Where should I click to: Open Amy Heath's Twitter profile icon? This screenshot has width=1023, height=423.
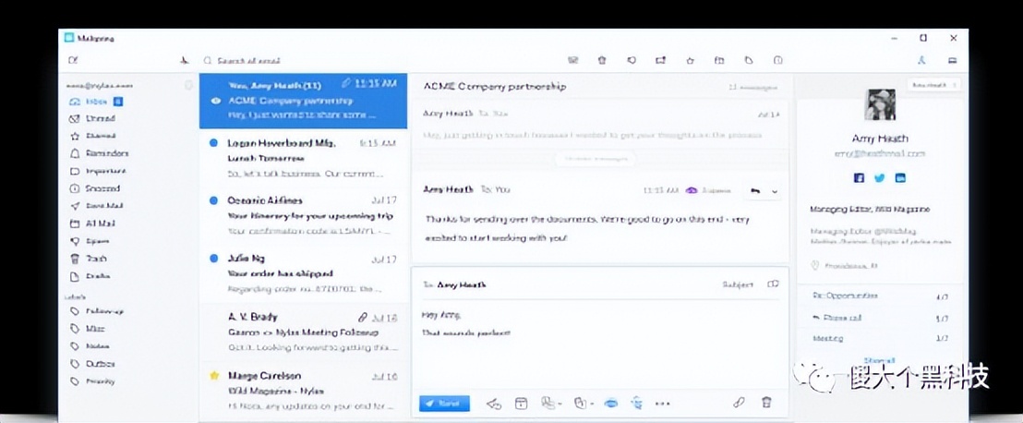880,177
